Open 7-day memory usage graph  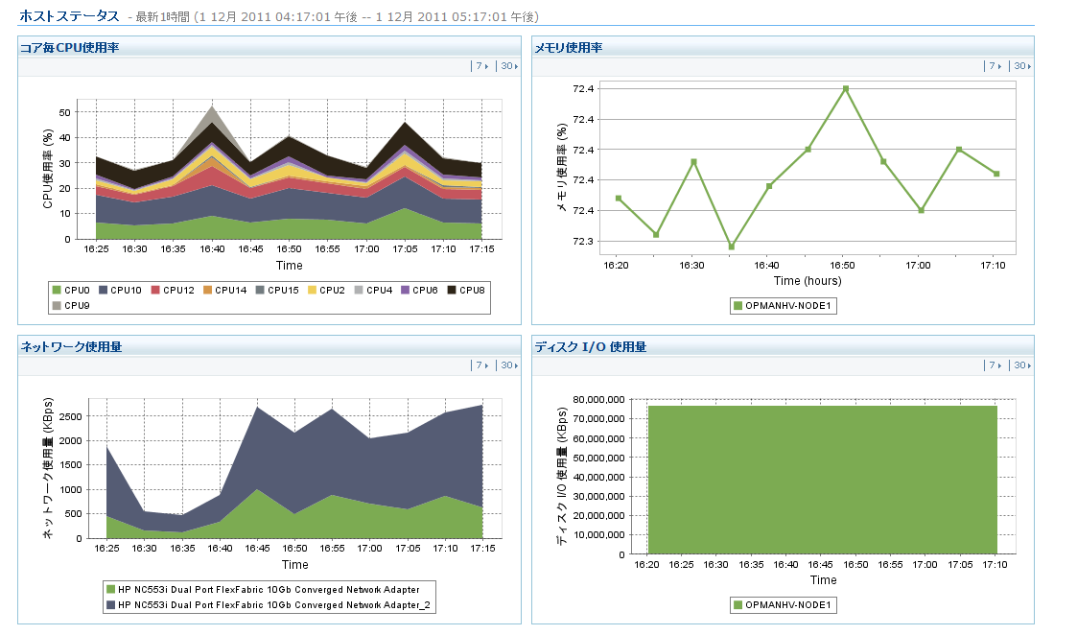tap(995, 66)
